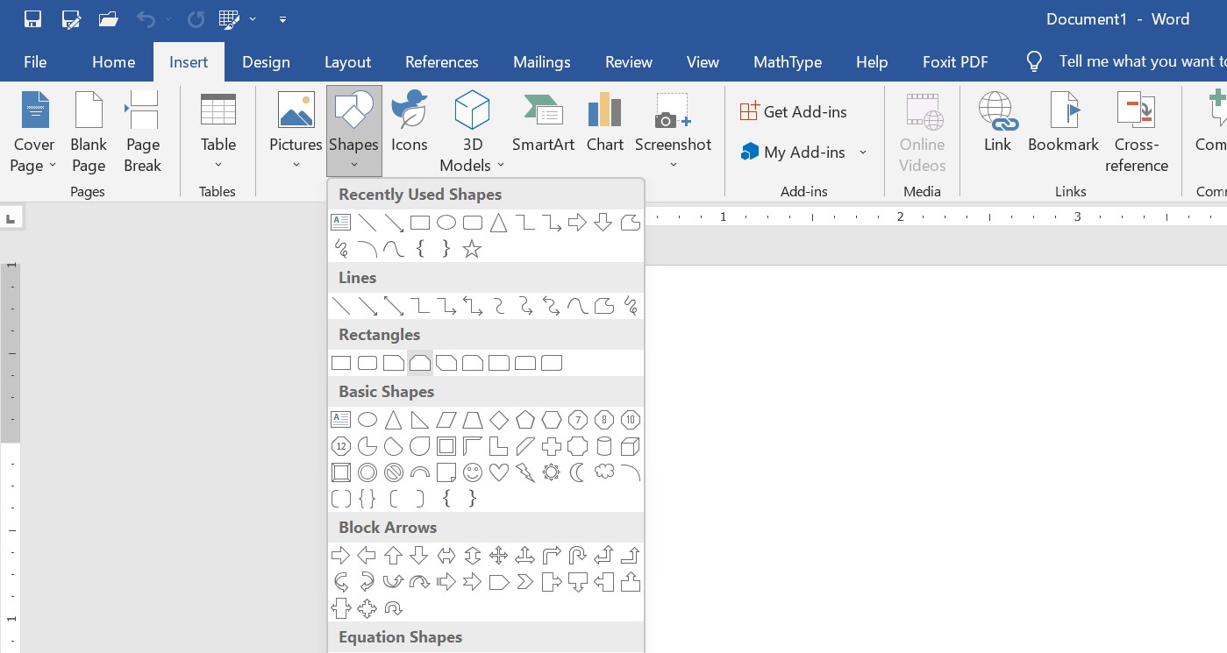Select the highlighted snip corner rectangle shape
The image size is (1227, 653).
(420, 363)
